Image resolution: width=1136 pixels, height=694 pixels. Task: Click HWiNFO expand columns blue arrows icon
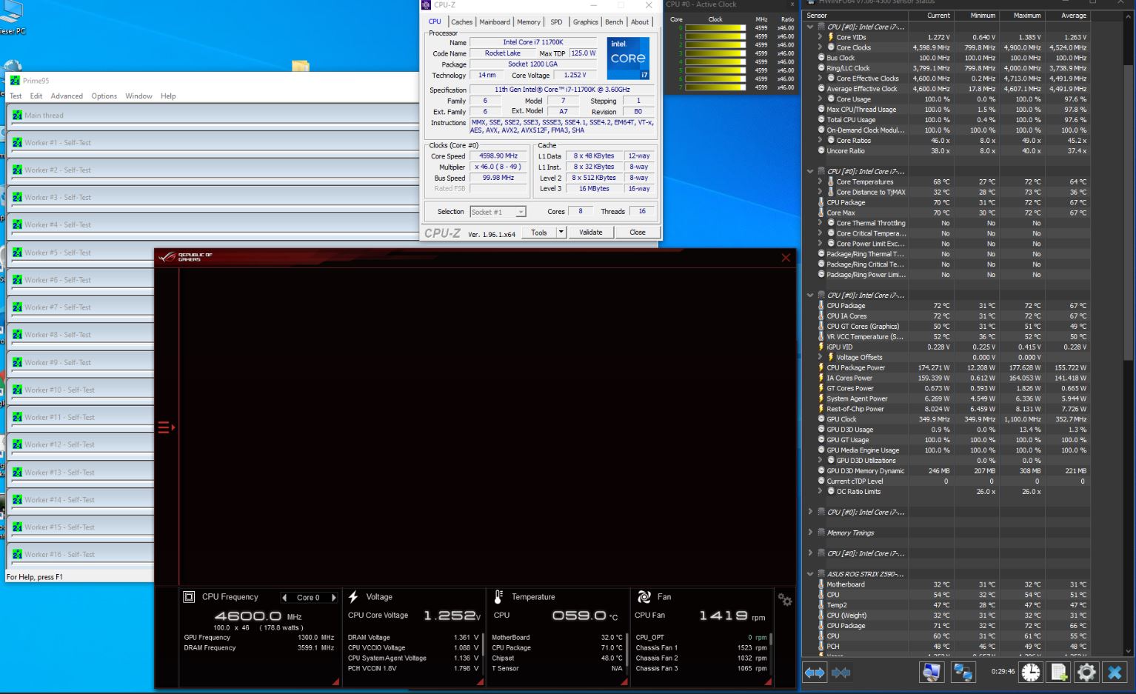(x=815, y=673)
